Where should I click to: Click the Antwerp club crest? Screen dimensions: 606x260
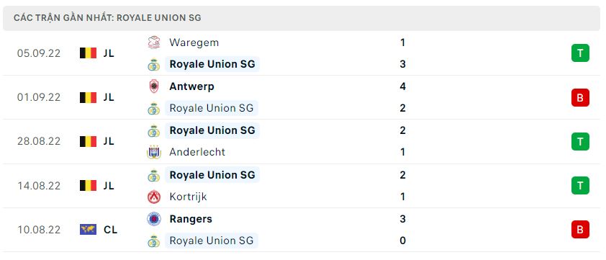coord(154,86)
